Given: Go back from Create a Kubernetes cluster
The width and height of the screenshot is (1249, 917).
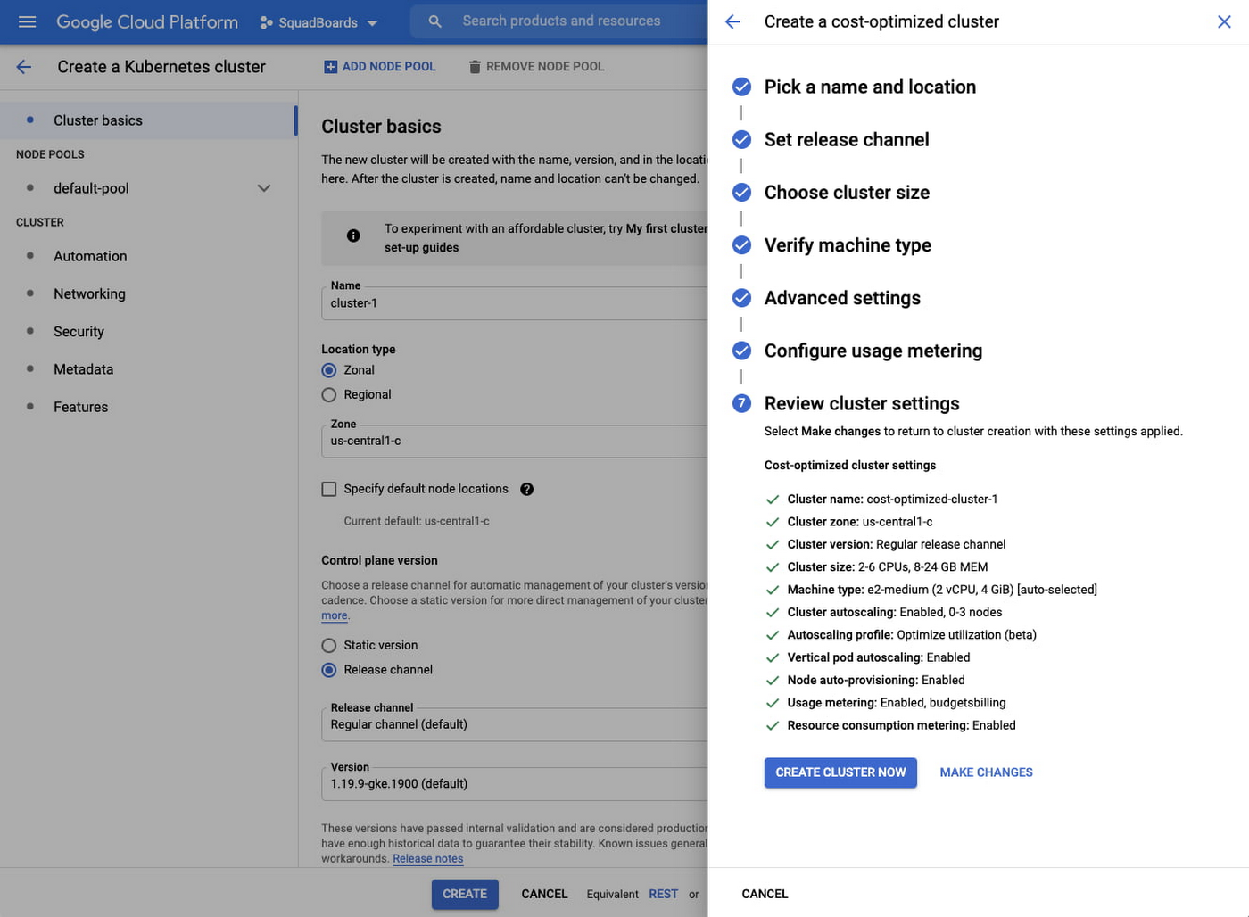Looking at the screenshot, I should [24, 67].
